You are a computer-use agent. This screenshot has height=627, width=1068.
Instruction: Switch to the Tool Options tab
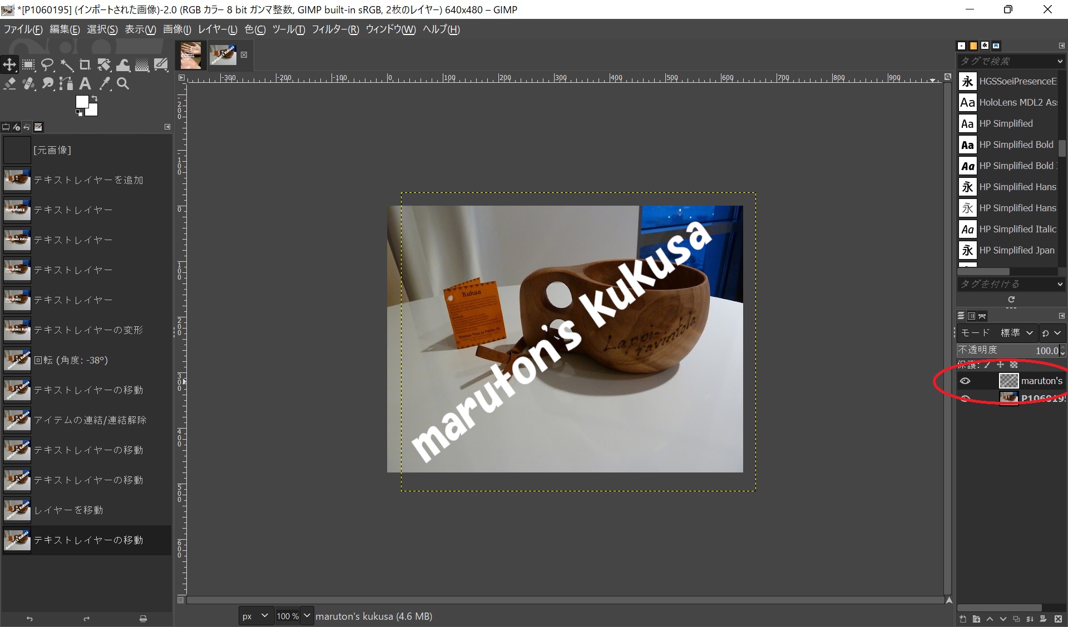pyautogui.click(x=6, y=127)
